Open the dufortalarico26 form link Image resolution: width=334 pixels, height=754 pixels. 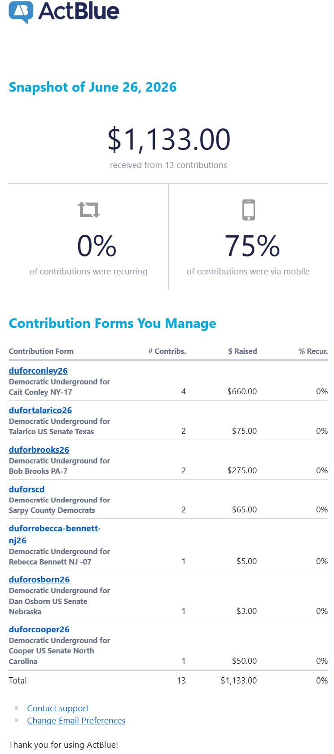(40, 410)
